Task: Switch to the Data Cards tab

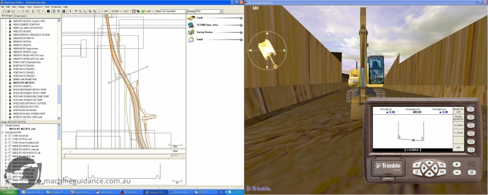Action: [x=20, y=16]
